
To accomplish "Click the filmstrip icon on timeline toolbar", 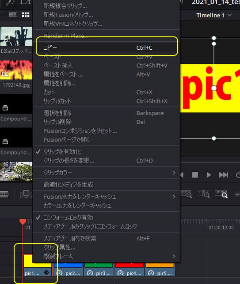I will pos(4,194).
